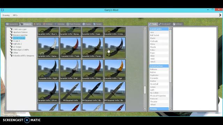Viewport: 223px width, 125px height.
Task: Select the Ball Socket tool
Action: (x=159, y=35)
